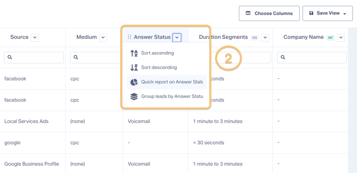This screenshot has height=173, width=357.
Task: Open the Medium column dropdown arrow
Action: pyautogui.click(x=103, y=38)
